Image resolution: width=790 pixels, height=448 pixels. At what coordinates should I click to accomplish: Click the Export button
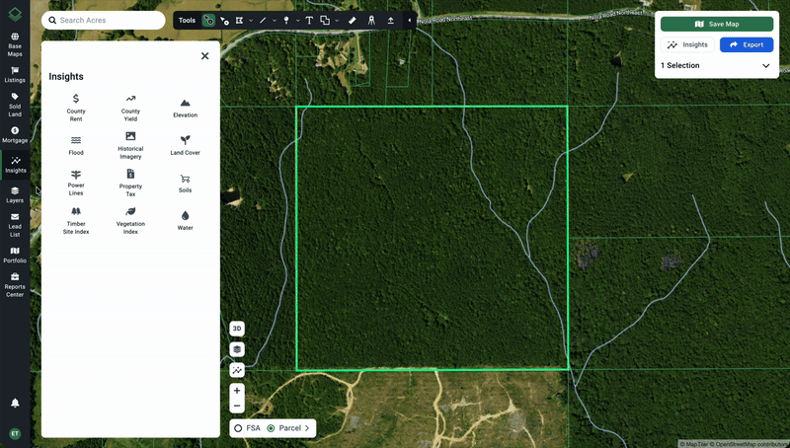coord(747,44)
